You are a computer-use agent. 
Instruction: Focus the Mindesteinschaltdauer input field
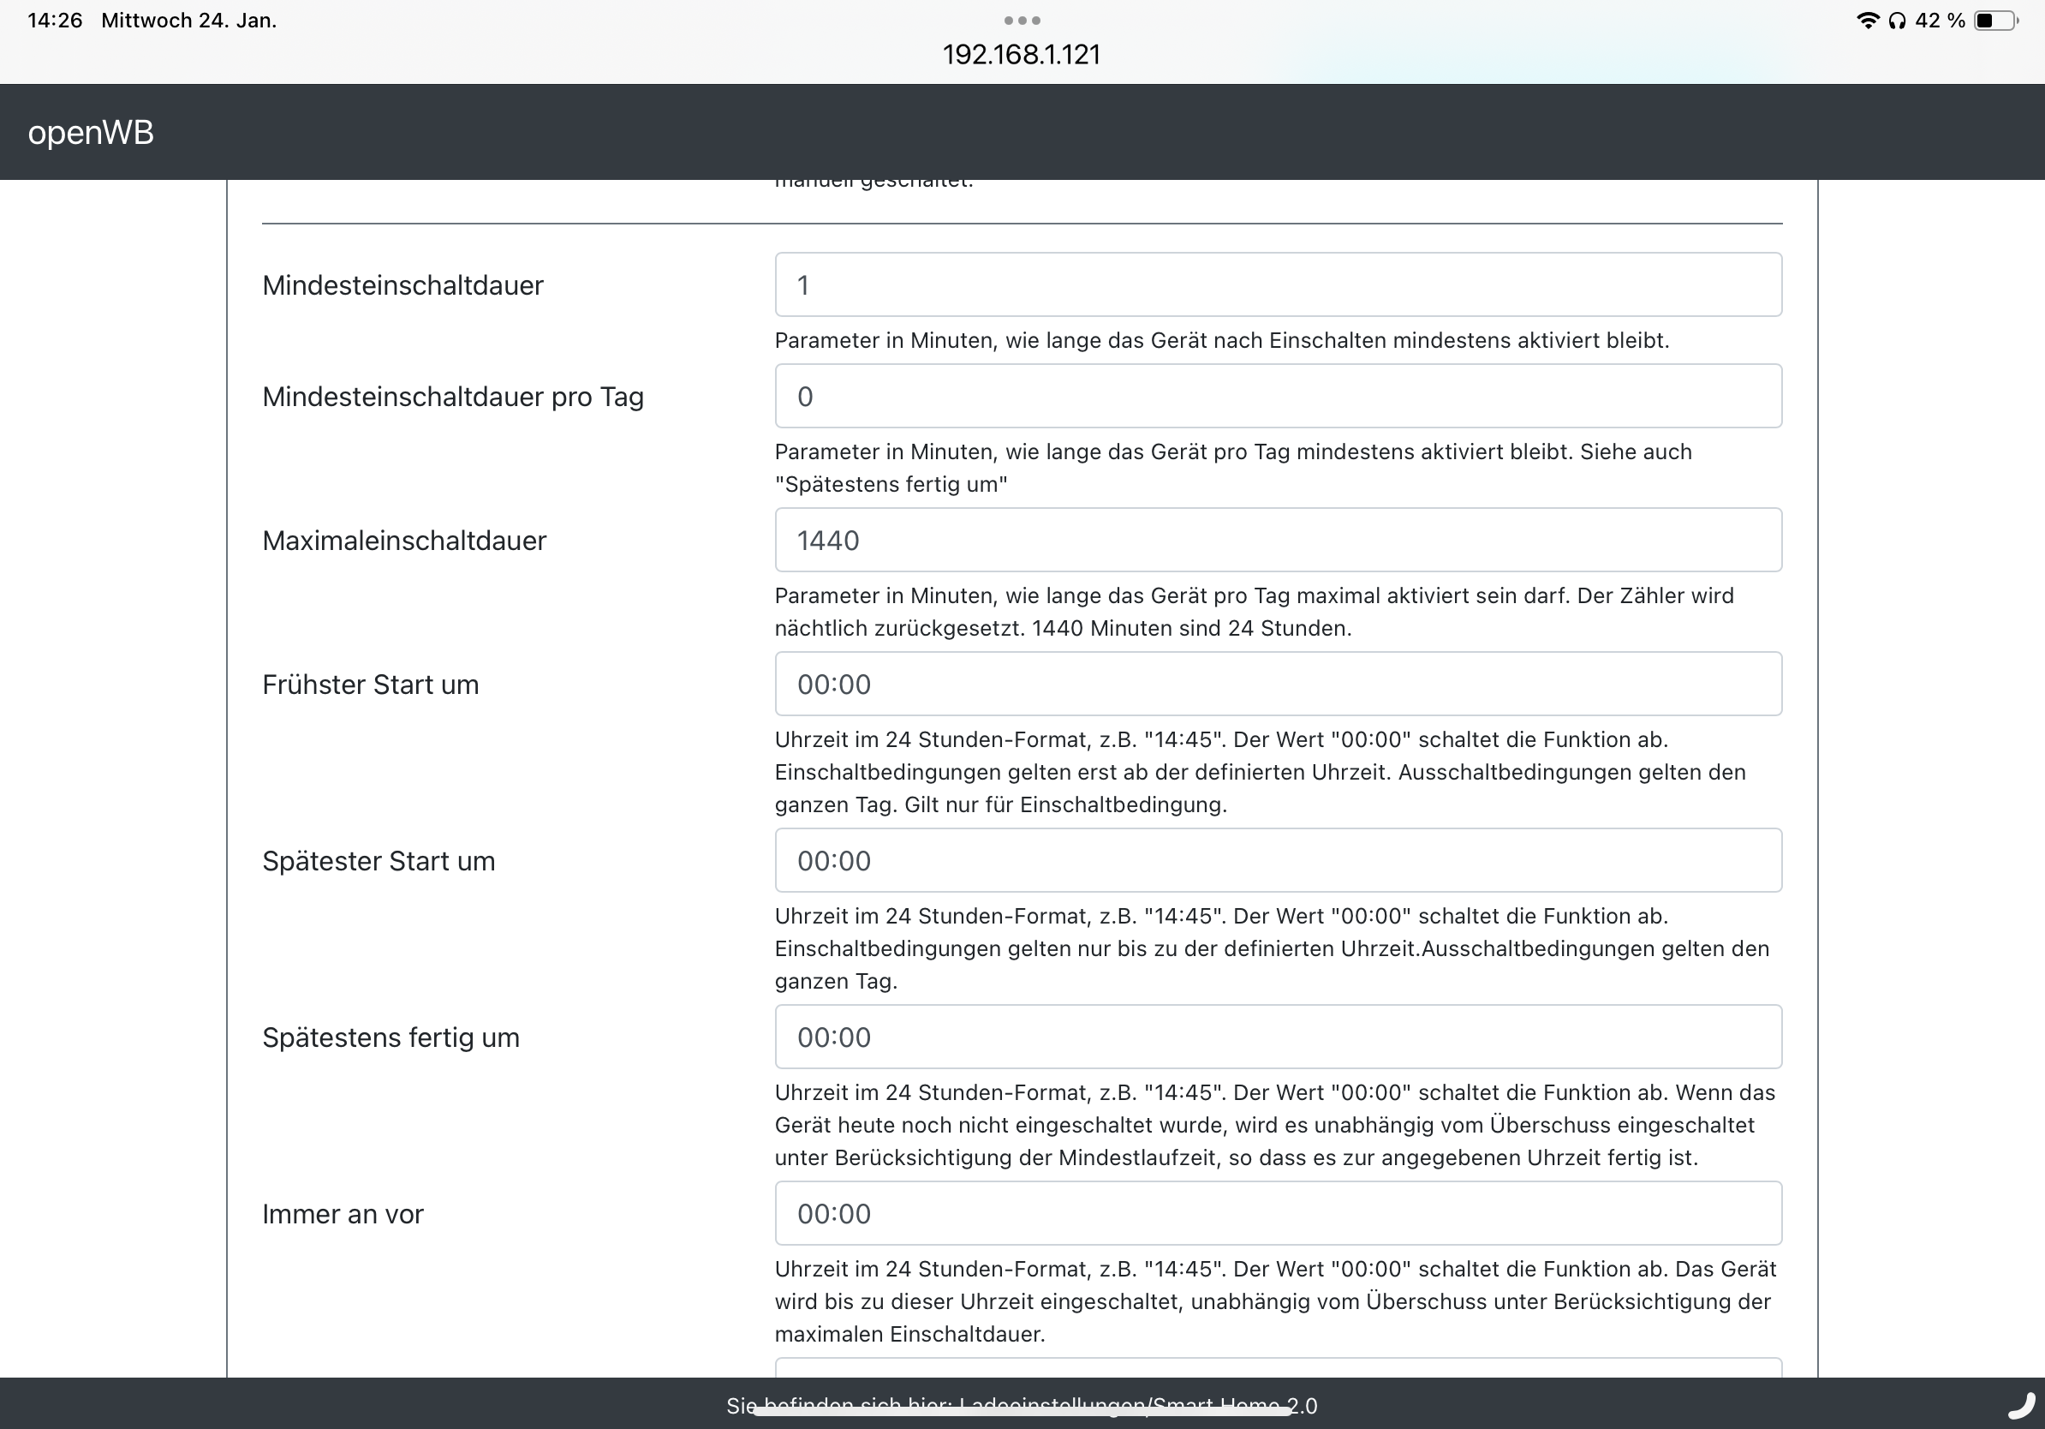click(1277, 285)
